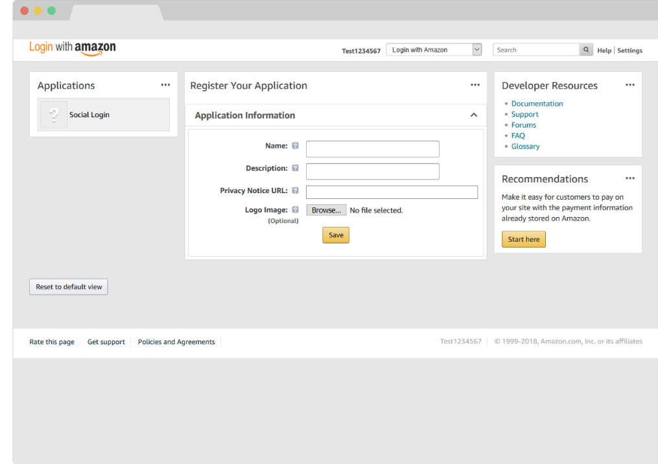Open the Applications panel ellipsis menu
The width and height of the screenshot is (658, 464).
tap(165, 85)
